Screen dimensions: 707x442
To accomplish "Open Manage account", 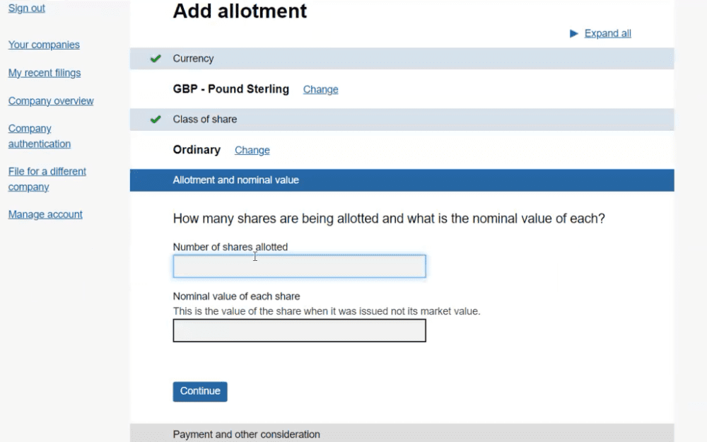I will 45,214.
